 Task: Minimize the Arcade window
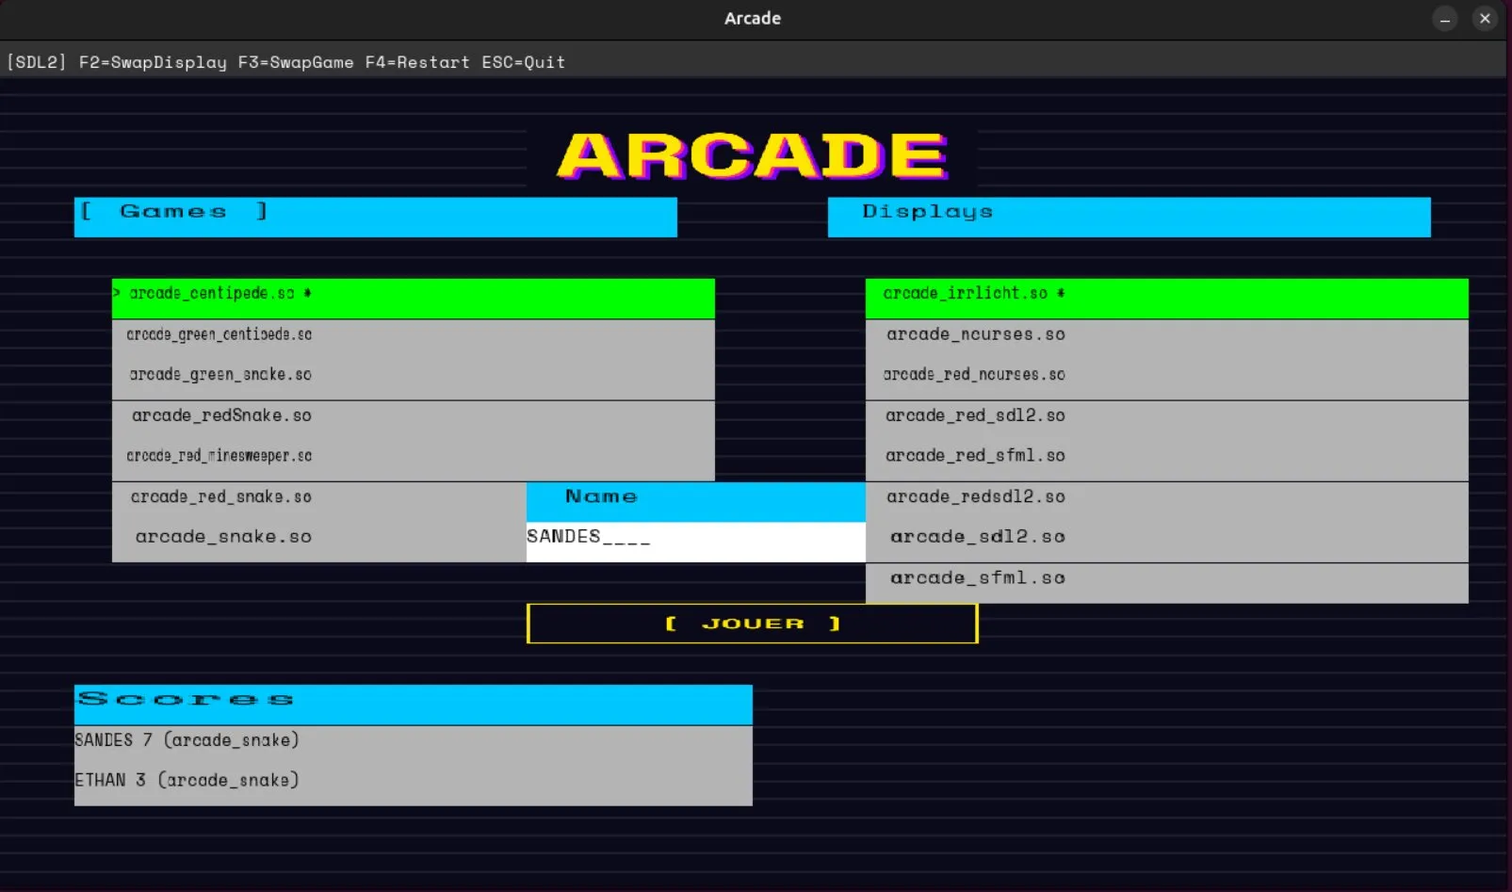(1445, 18)
